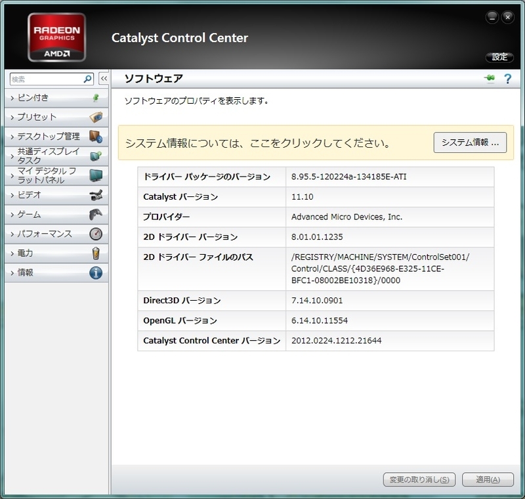
Task: Select Direct3D version 7.14.10.0901
Action: 317,301
